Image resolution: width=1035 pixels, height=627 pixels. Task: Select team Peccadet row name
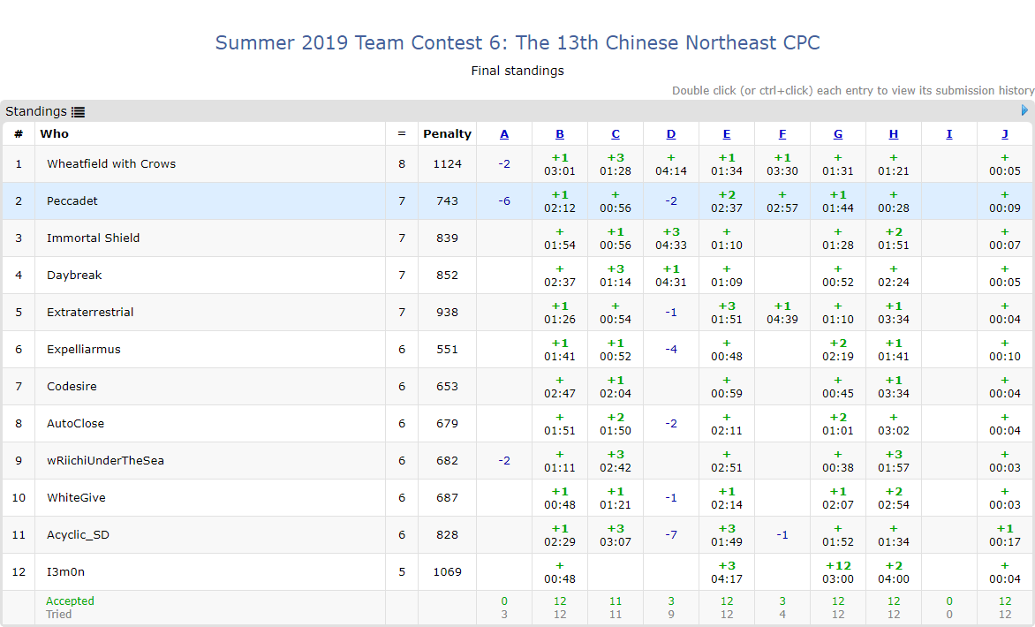click(x=72, y=200)
